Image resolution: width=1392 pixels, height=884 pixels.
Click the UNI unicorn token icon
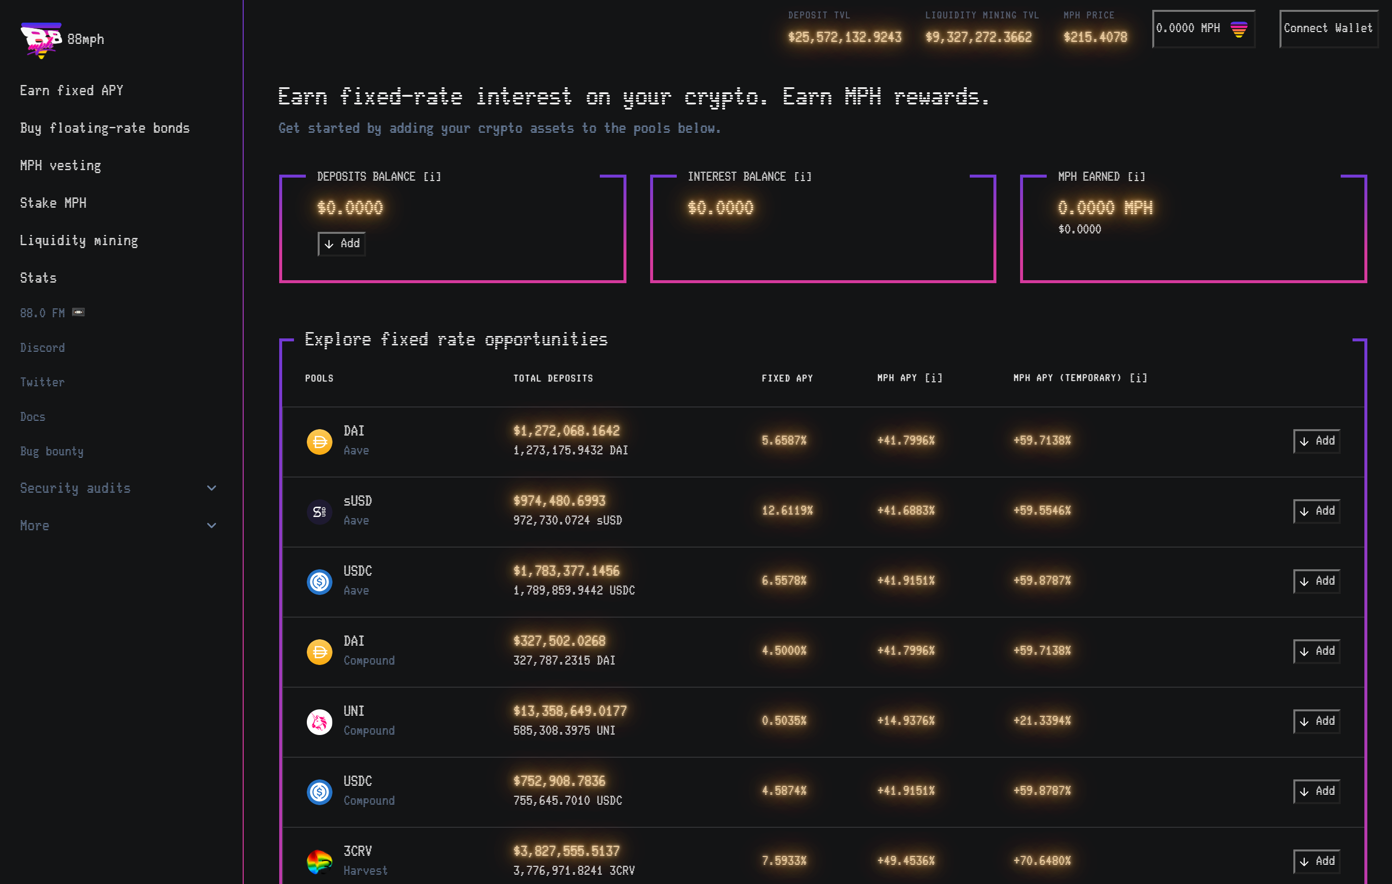[x=319, y=722]
